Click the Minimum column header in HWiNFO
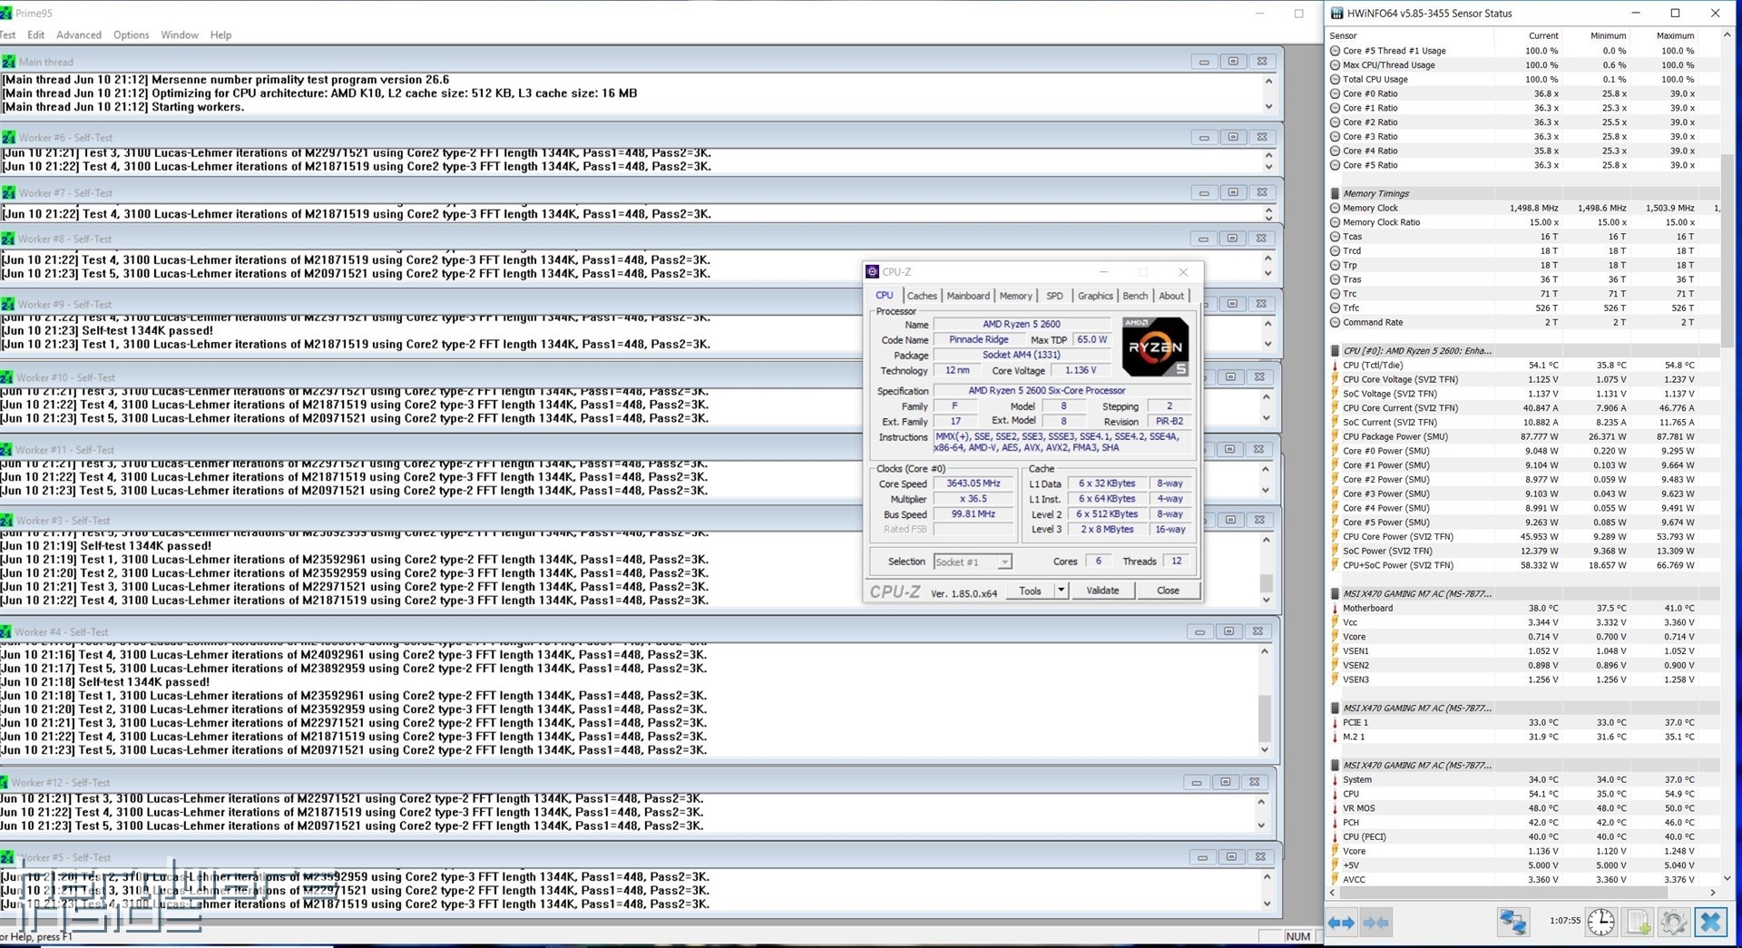1742x948 pixels. click(x=1597, y=35)
